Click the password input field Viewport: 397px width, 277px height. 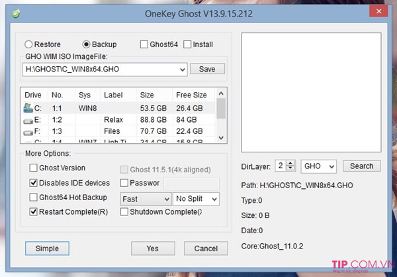point(191,184)
